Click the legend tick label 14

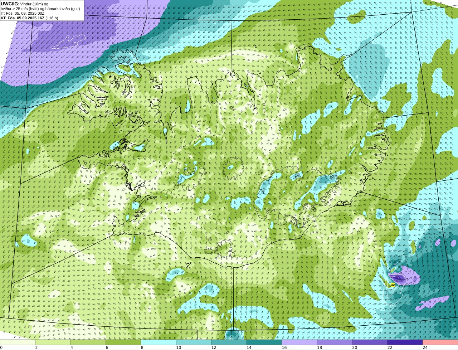pos(249,347)
